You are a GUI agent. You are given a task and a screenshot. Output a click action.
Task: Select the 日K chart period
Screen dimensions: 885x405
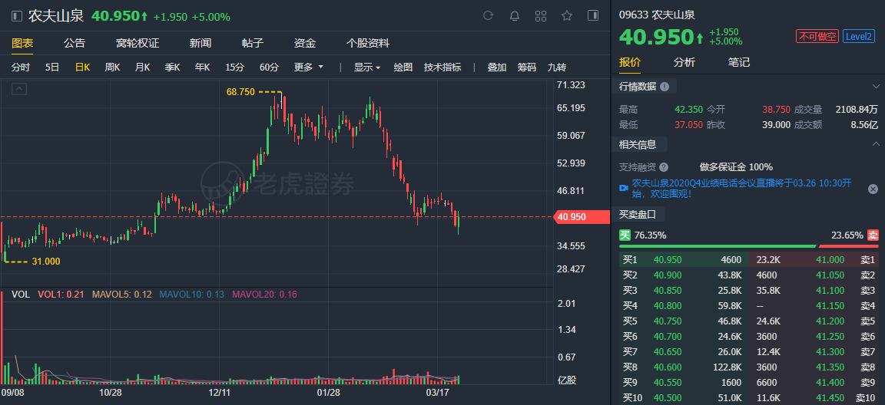point(82,67)
